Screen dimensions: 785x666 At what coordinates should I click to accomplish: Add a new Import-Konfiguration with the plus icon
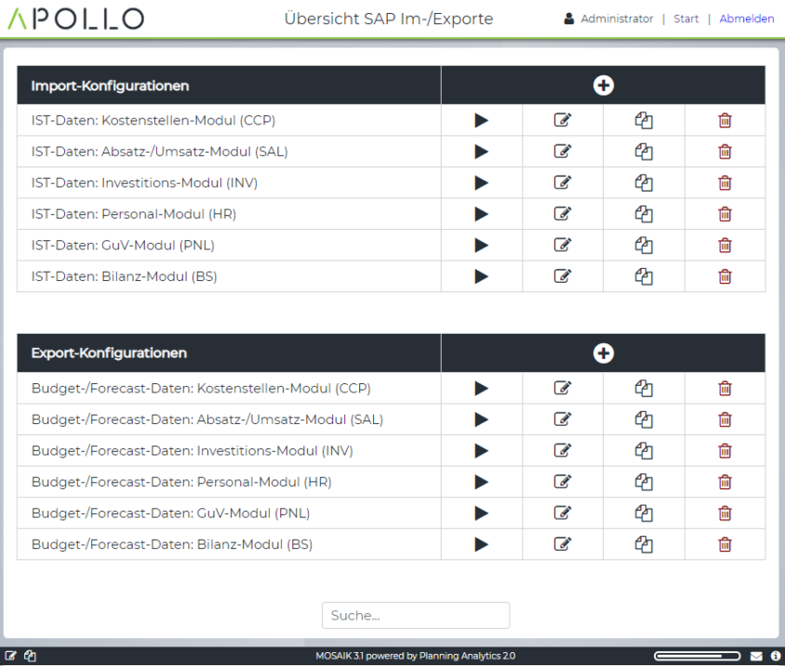coord(603,85)
